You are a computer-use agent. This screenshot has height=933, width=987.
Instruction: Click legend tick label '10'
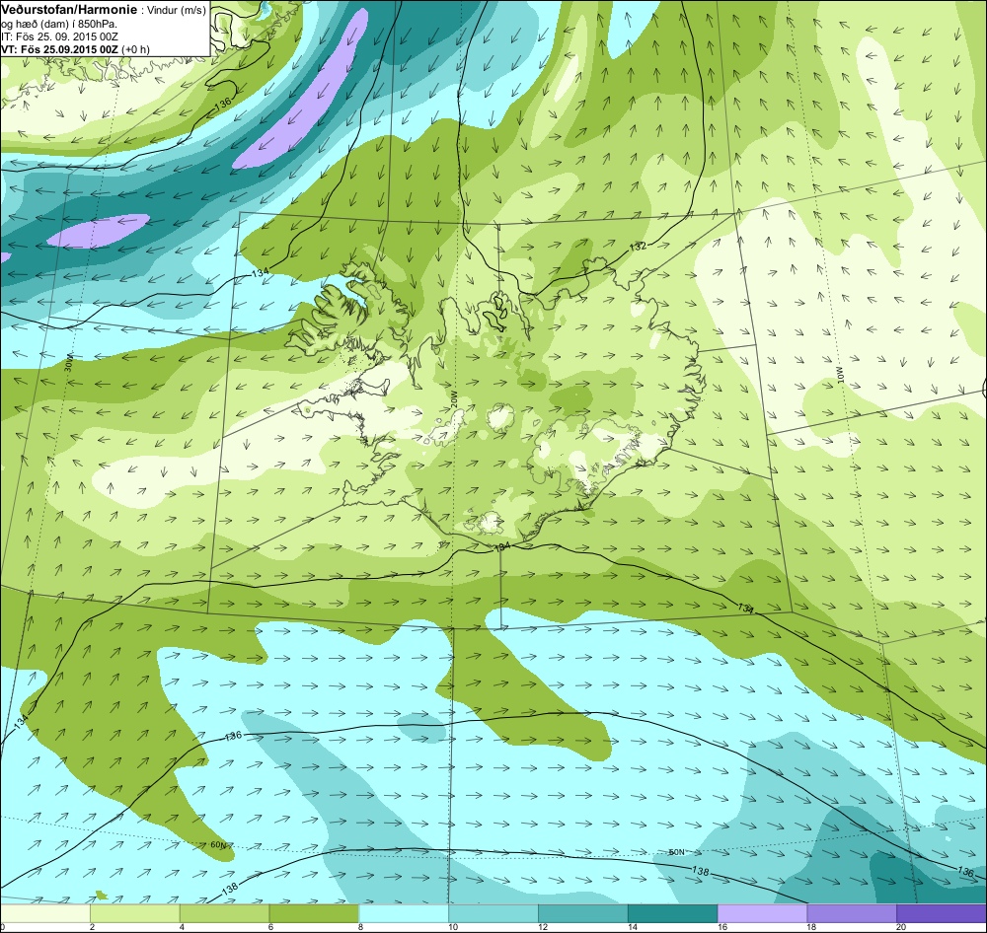[x=453, y=927]
